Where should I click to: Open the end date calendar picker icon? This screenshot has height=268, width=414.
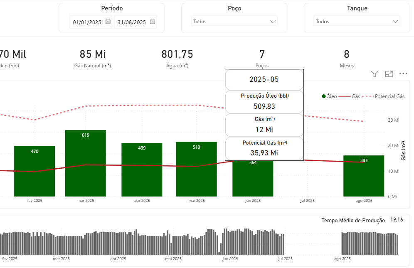pos(153,22)
